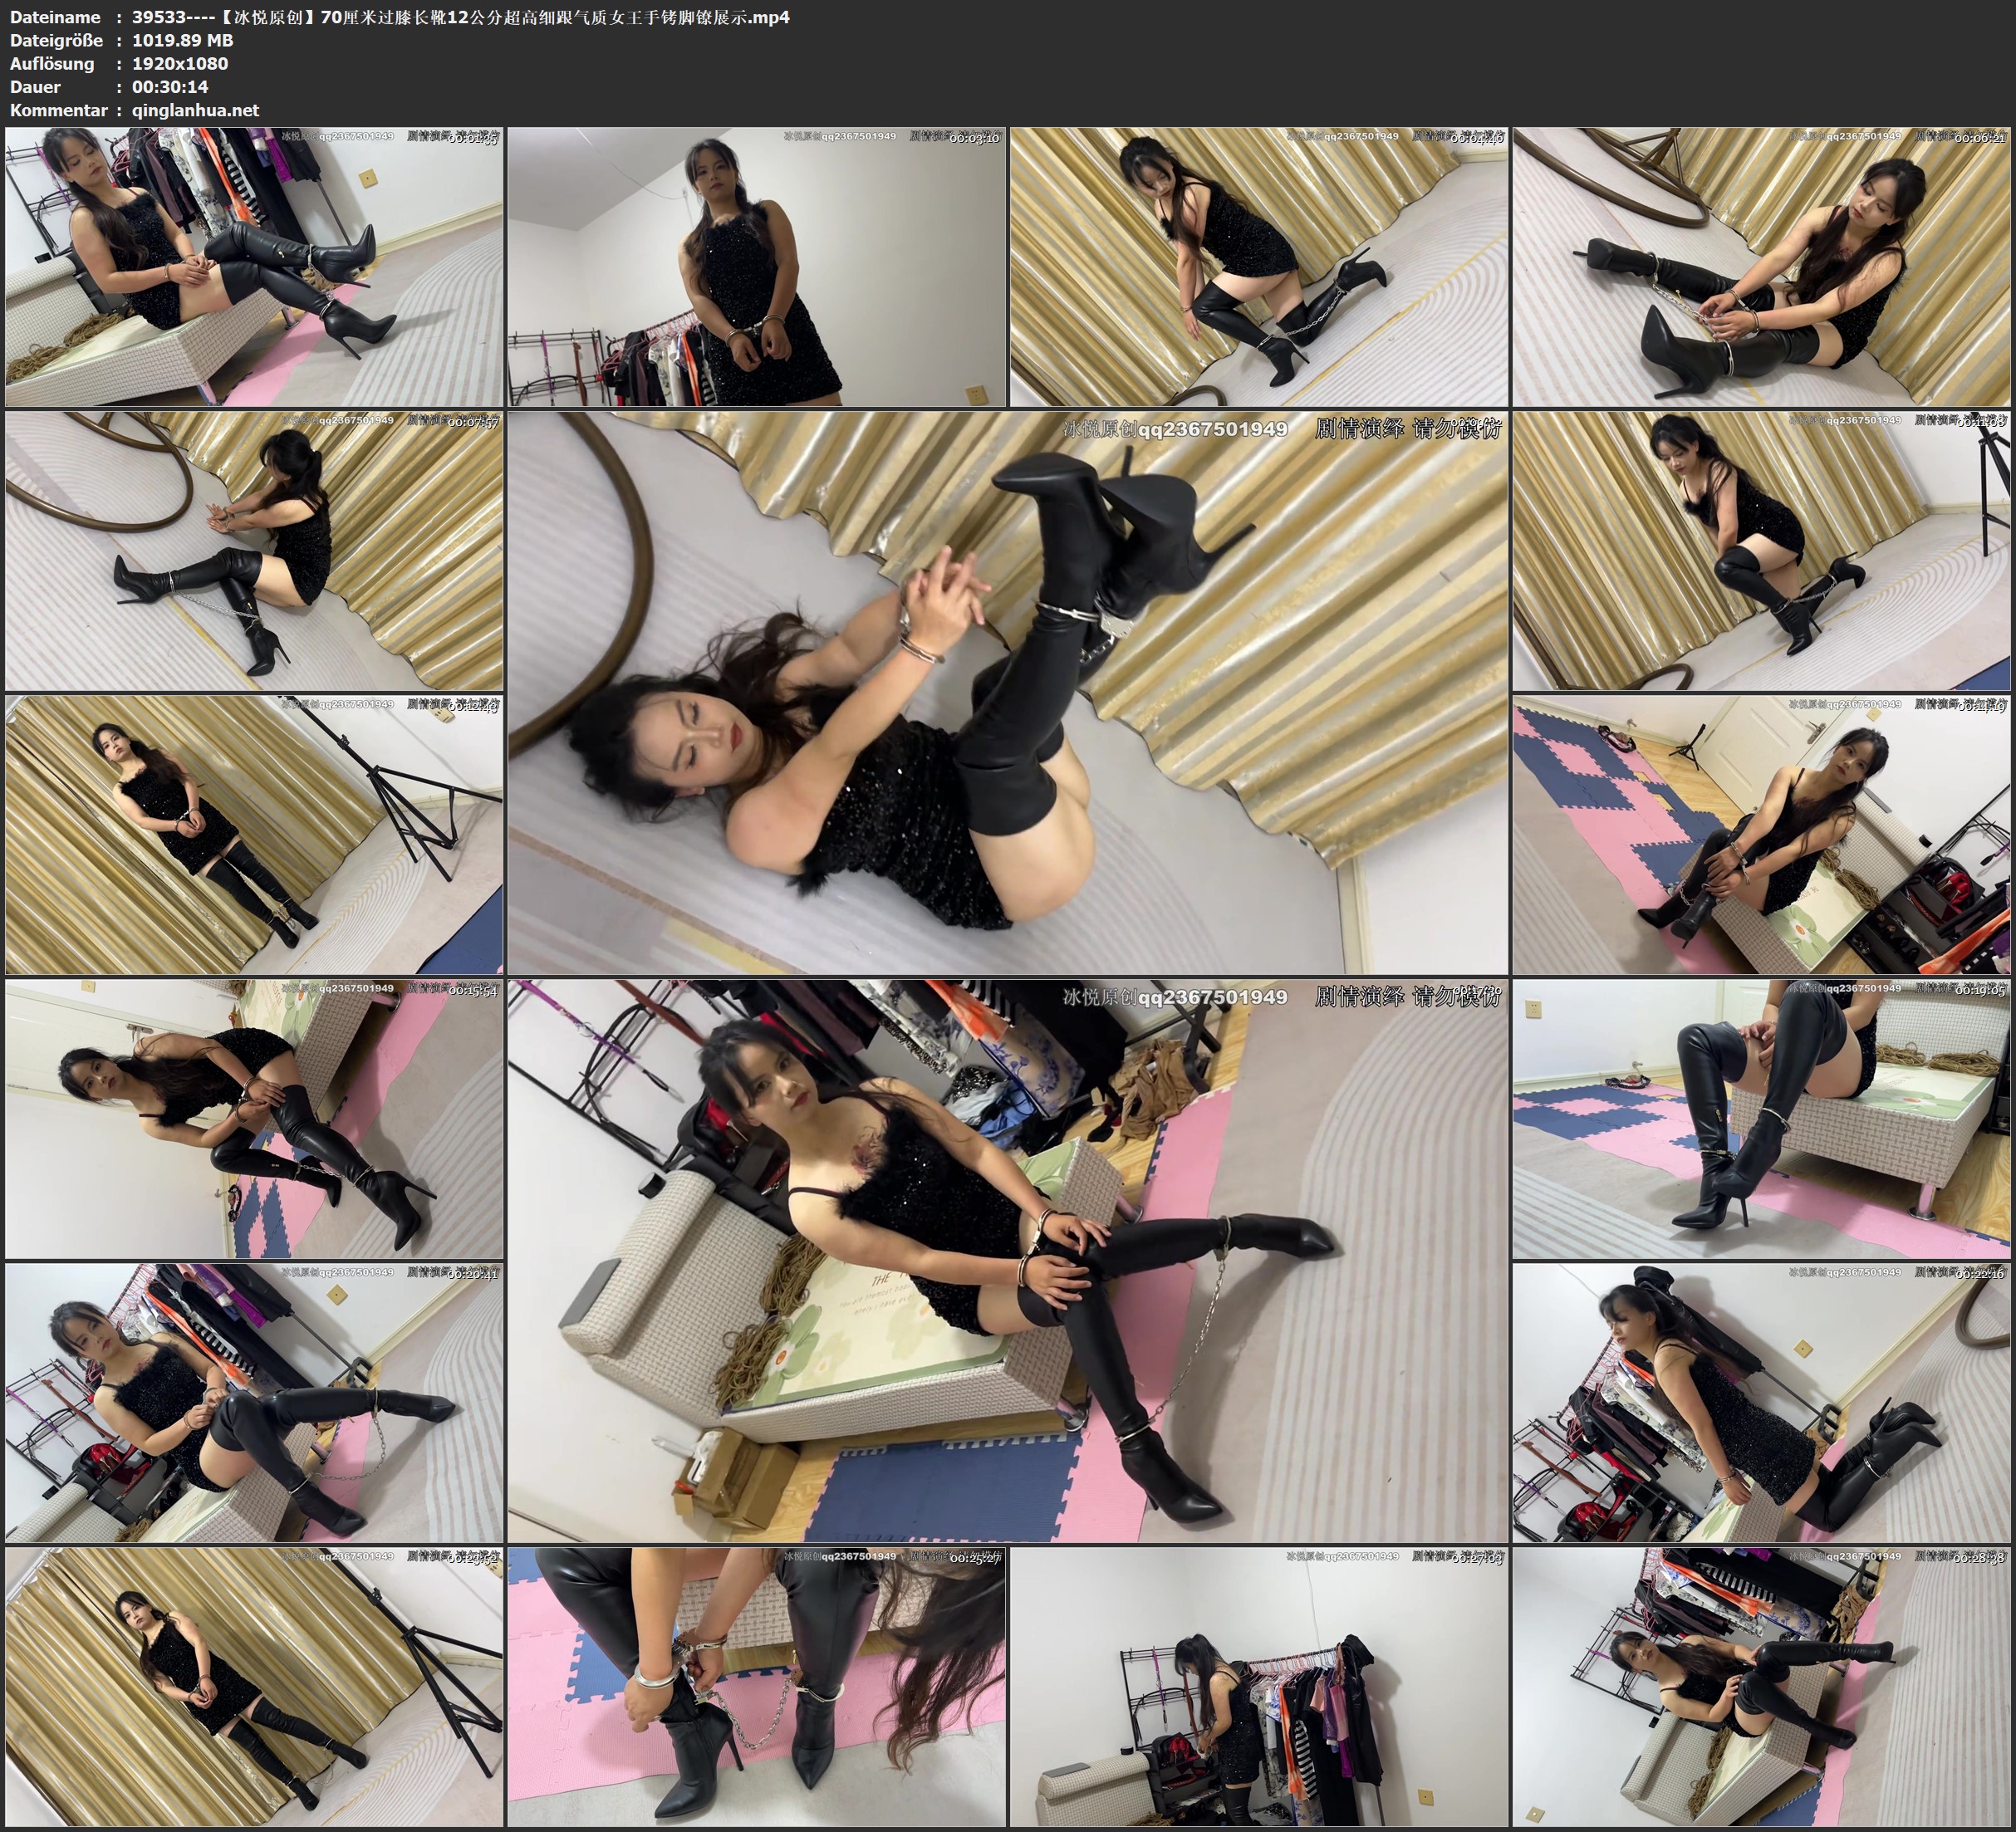Select the thumbnail timestamped 00:27:03
This screenshot has height=1832, width=2016.
(1258, 1686)
